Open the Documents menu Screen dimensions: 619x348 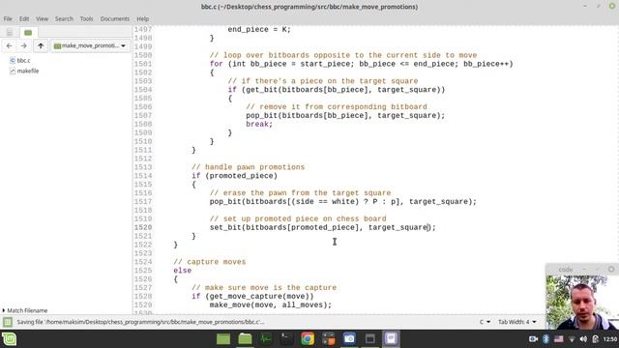point(114,19)
